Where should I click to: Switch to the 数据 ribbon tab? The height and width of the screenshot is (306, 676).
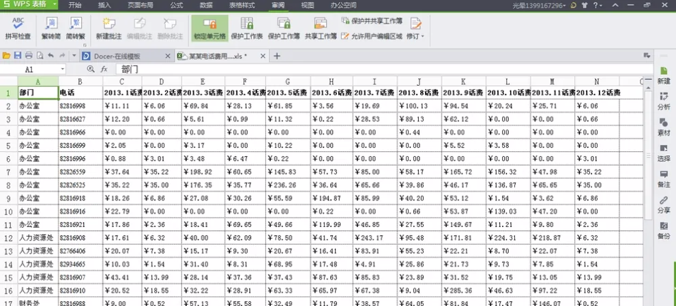click(x=207, y=5)
